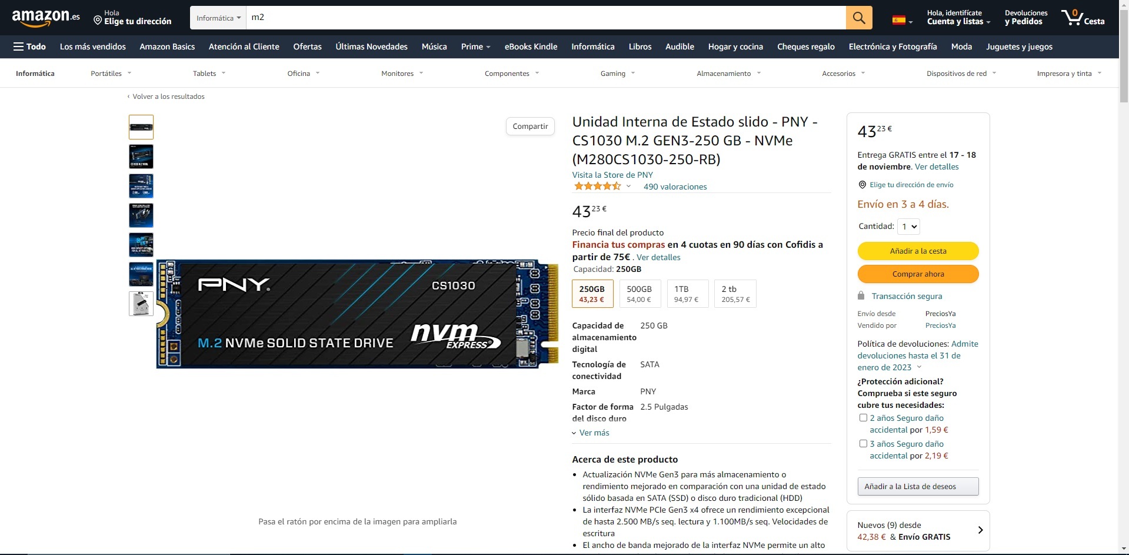Open the Informática search category dropdown
Image resolution: width=1129 pixels, height=555 pixels.
pyautogui.click(x=218, y=18)
